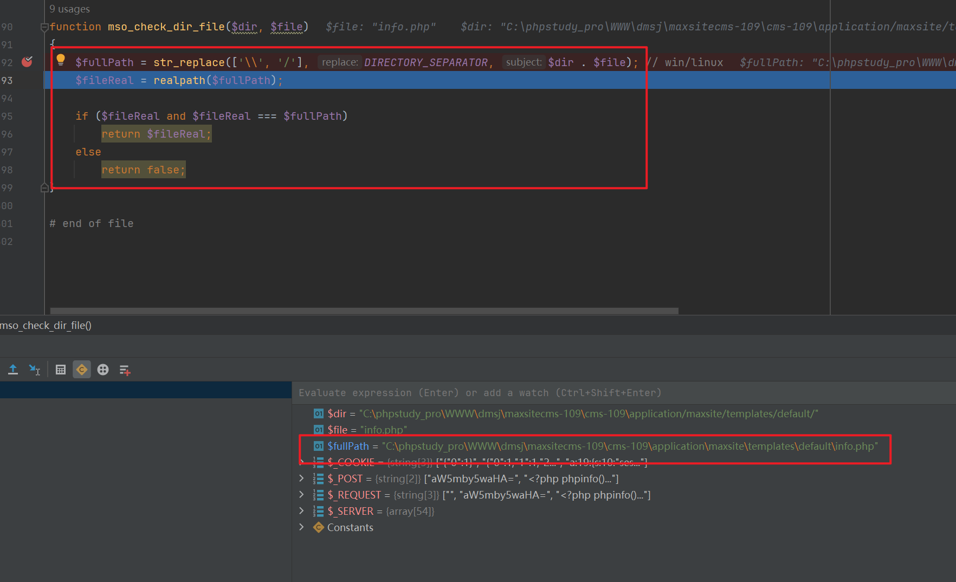This screenshot has width=956, height=582.
Task: Expand the Constants tree node
Action: point(302,527)
